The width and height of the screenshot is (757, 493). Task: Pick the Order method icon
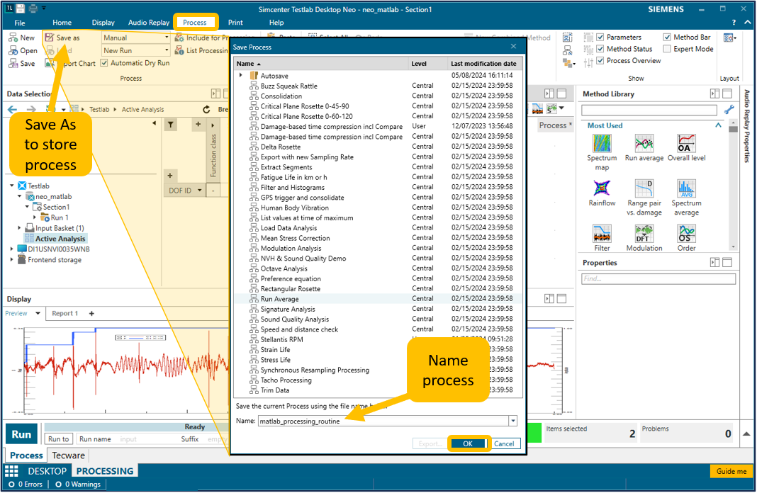(686, 234)
